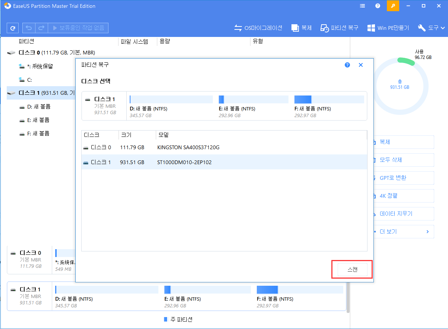
Task: Select the C: partition in tree
Action: point(26,79)
